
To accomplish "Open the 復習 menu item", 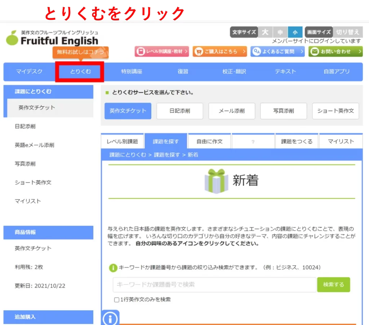I will pyautogui.click(x=183, y=72).
